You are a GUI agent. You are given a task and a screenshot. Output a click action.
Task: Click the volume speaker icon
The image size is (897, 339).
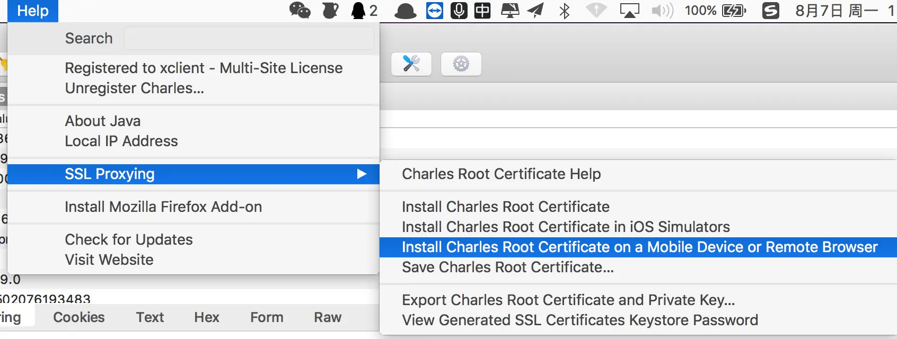click(662, 11)
